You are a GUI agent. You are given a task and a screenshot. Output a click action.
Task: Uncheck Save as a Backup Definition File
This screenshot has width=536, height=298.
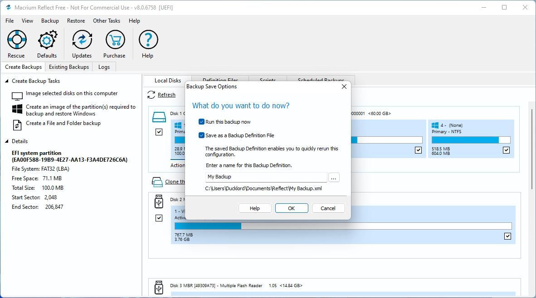click(x=201, y=135)
